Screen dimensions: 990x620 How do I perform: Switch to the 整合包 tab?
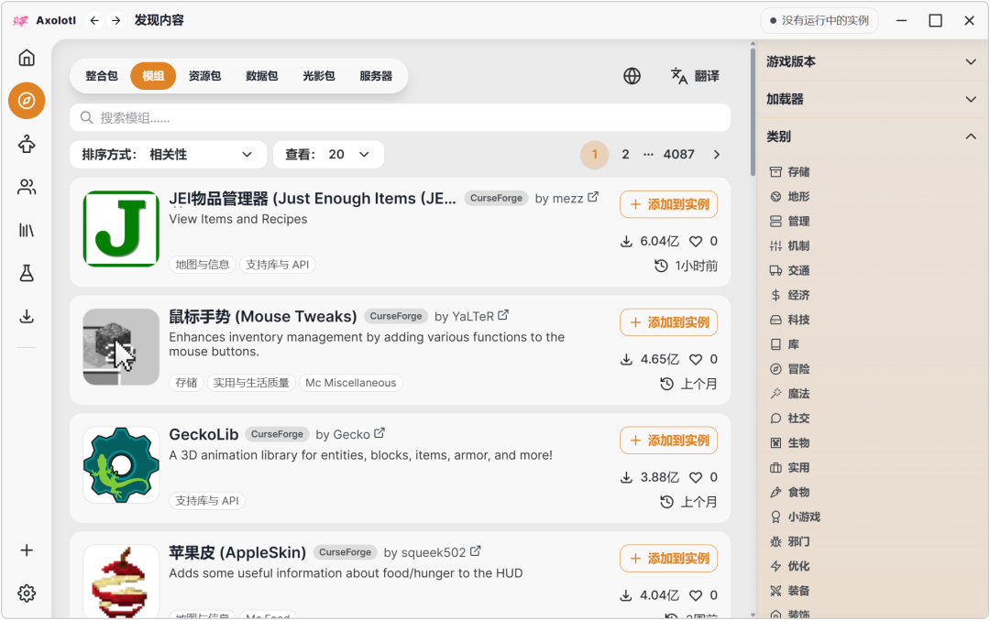click(x=102, y=76)
